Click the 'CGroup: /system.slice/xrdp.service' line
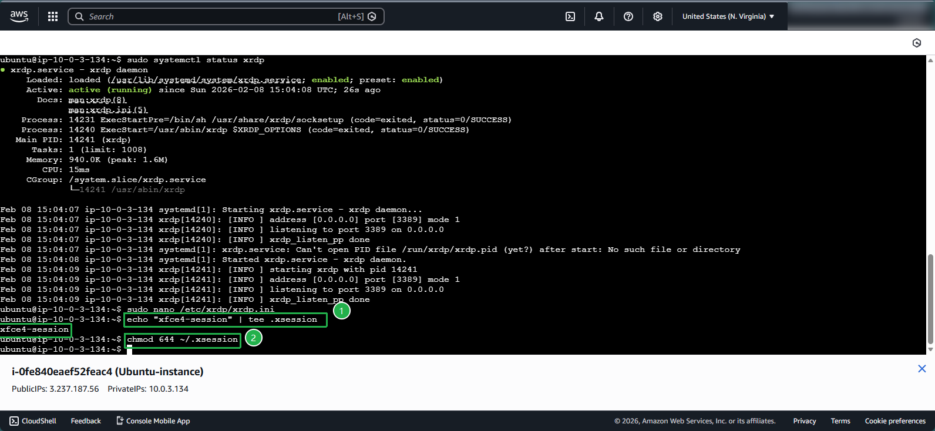 pos(116,180)
